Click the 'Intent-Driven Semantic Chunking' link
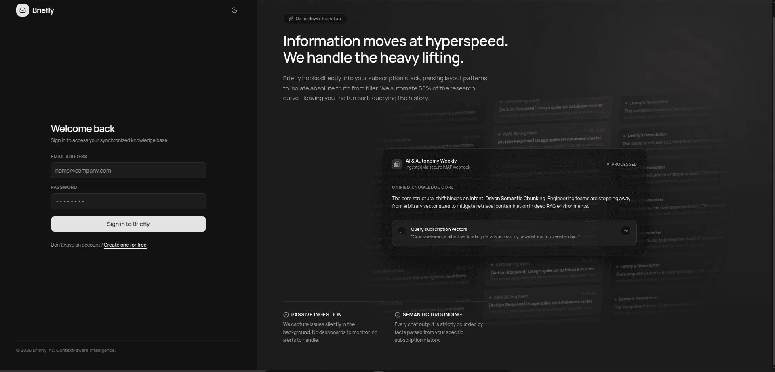Viewport: 775px width, 372px height. (508, 199)
